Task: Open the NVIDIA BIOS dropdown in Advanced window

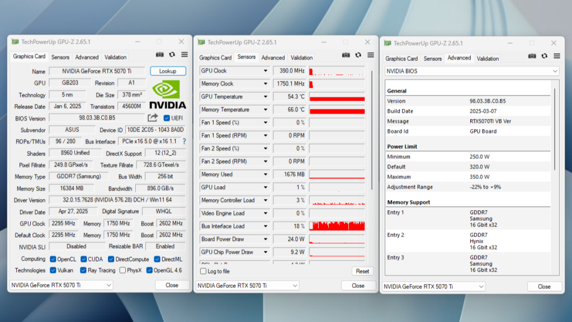Action: (x=472, y=71)
